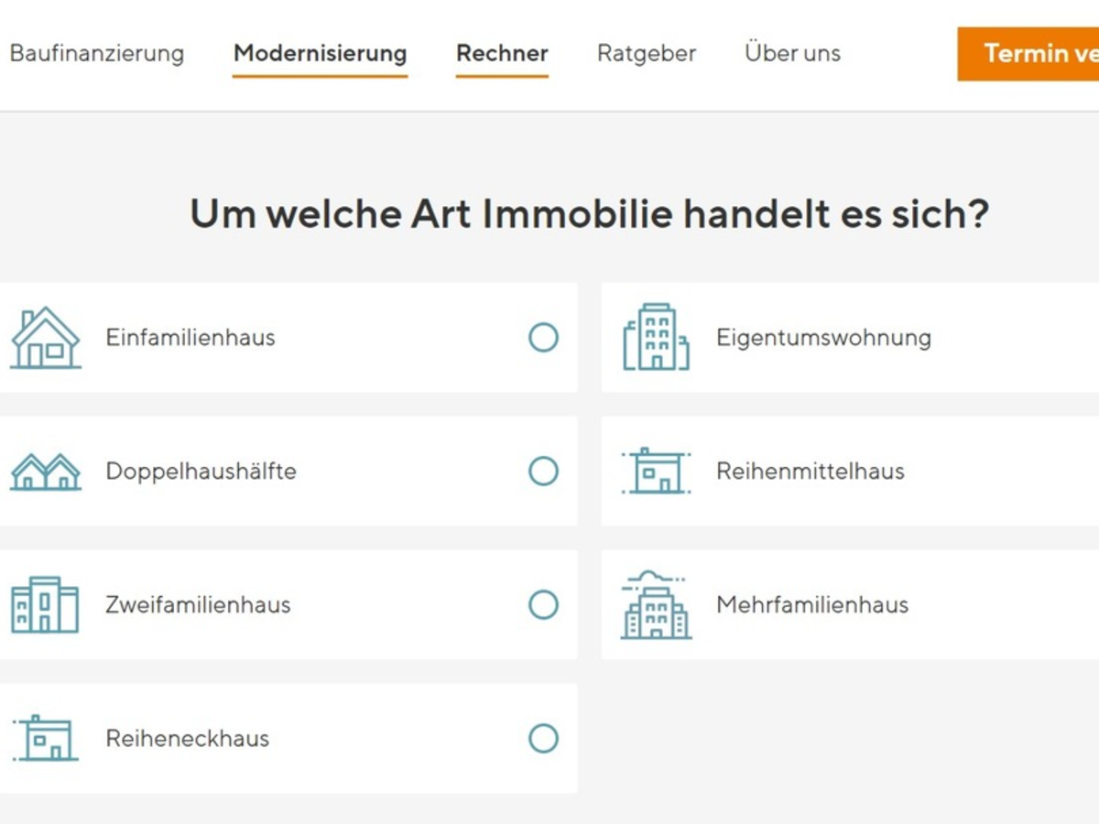Click the Einfamilienhaus house icon
1099x824 pixels.
coord(45,338)
